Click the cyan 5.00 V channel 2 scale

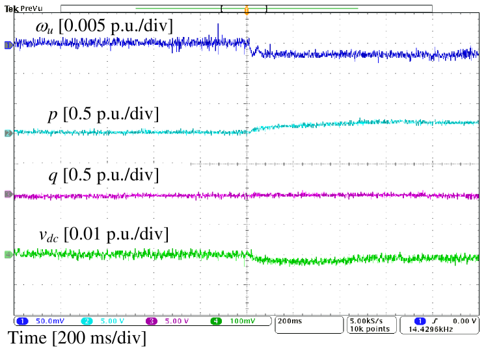click(x=112, y=321)
